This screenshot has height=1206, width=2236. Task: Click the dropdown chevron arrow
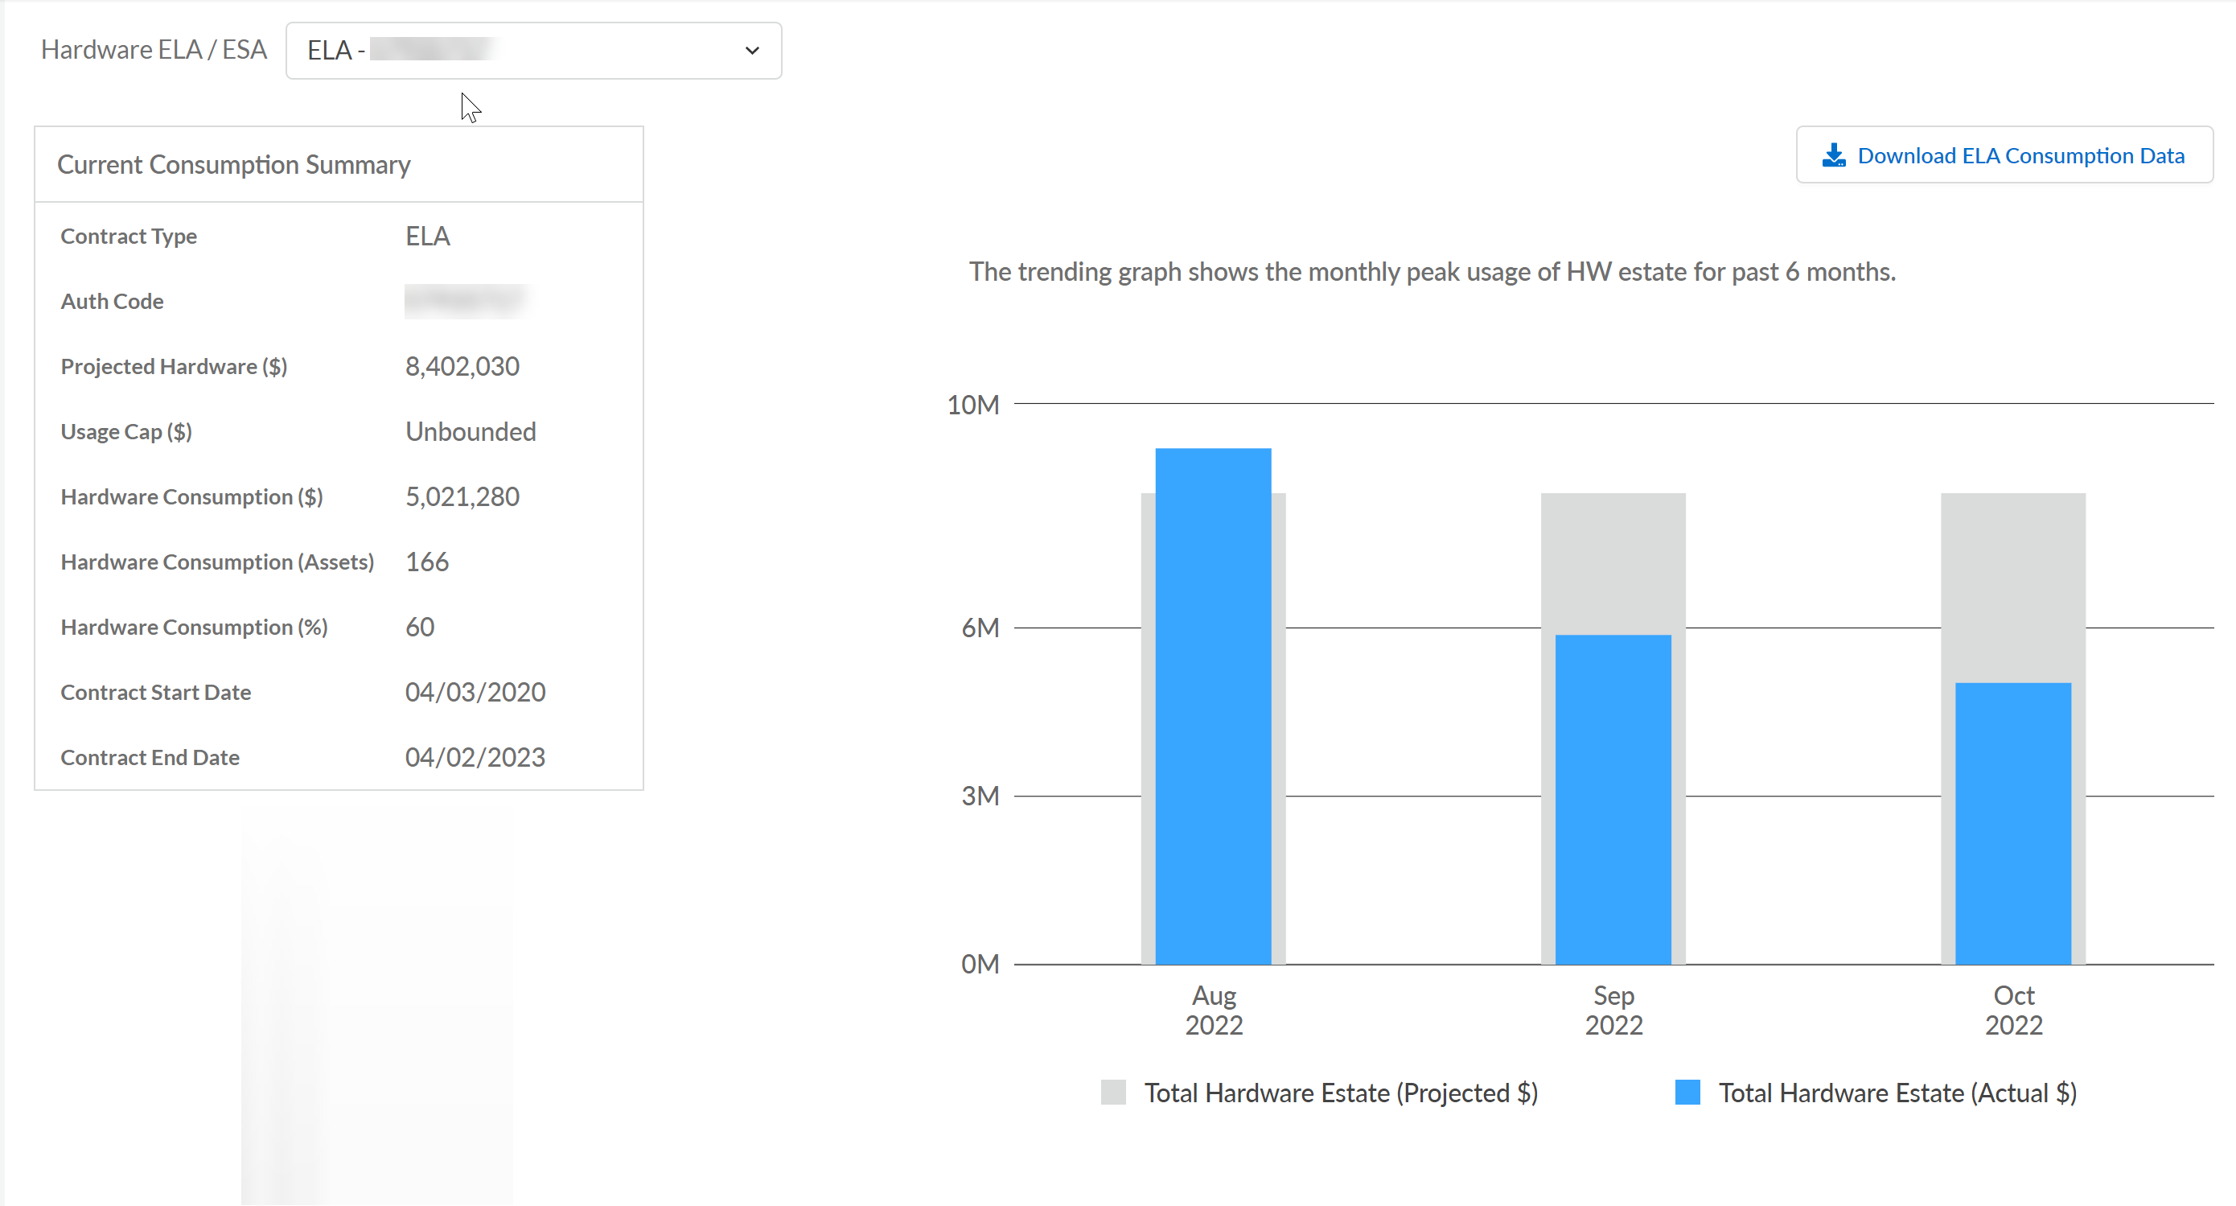tap(752, 51)
